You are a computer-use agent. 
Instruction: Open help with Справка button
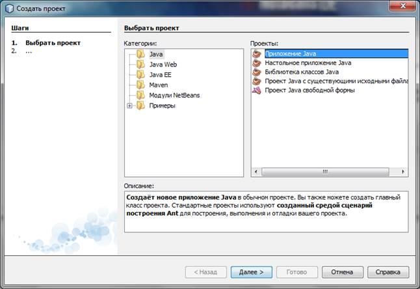point(388,271)
